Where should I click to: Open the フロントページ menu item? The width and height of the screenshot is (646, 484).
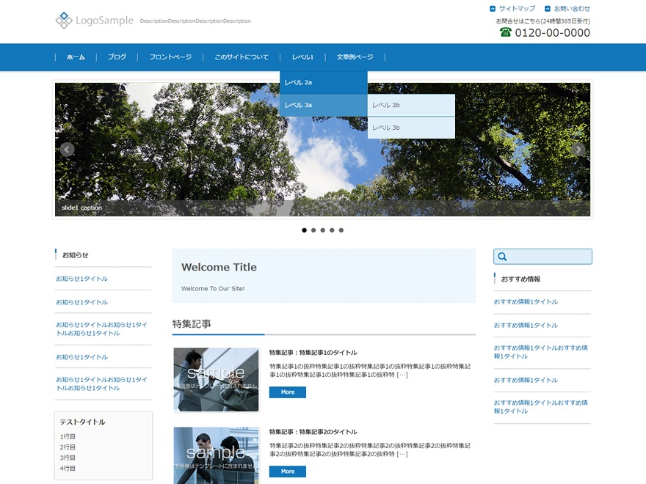[170, 57]
